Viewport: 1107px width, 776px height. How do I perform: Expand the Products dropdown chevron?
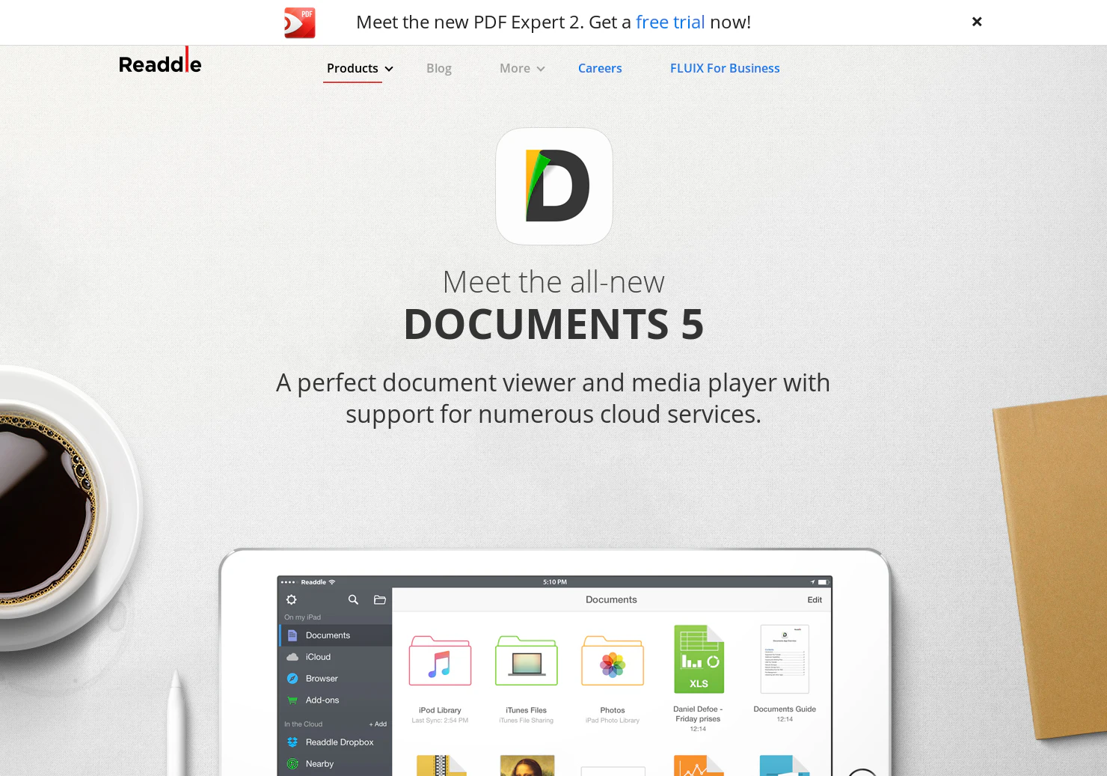[x=389, y=69]
